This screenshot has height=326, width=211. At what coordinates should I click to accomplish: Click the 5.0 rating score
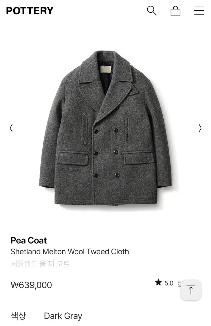coord(169,283)
